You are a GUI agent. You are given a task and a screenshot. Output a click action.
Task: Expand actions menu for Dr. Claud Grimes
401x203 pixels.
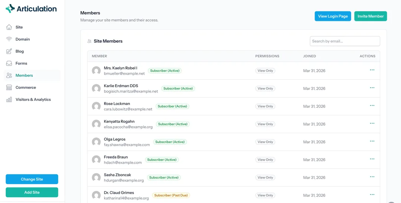(x=372, y=195)
